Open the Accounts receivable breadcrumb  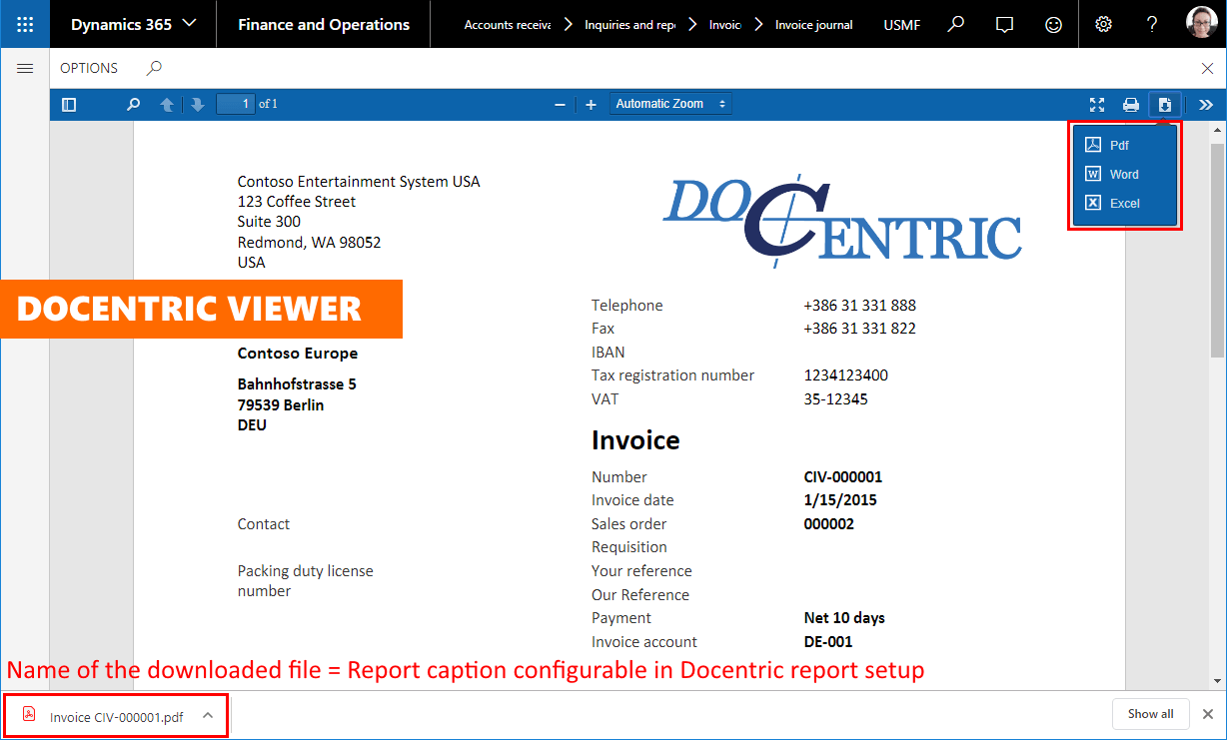(507, 25)
